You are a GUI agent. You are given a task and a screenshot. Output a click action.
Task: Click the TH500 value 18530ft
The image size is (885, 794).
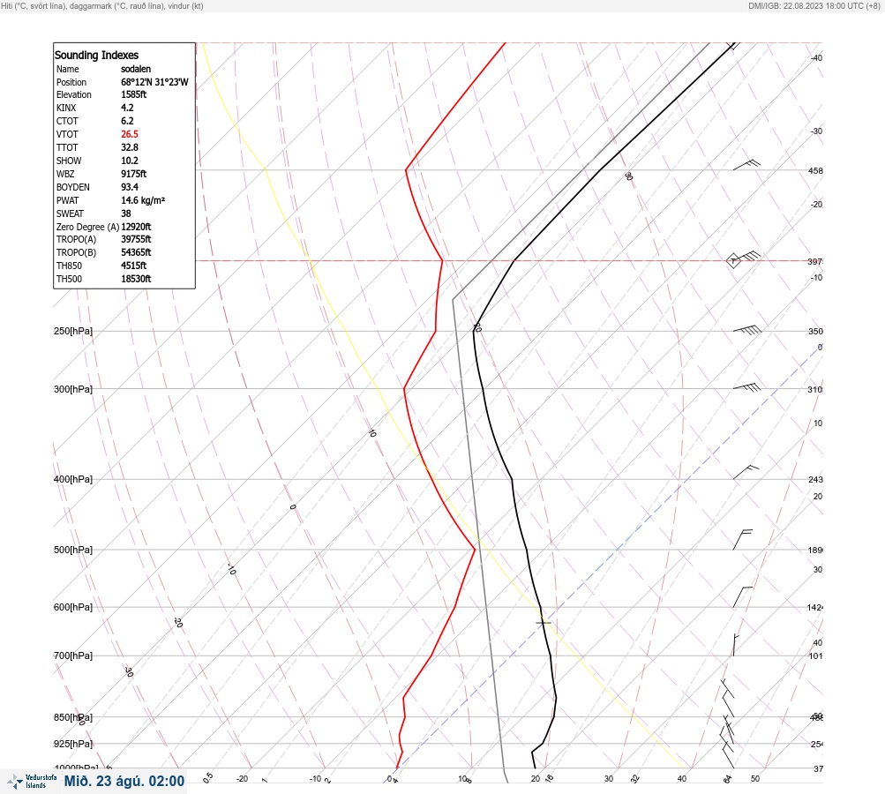[136, 279]
